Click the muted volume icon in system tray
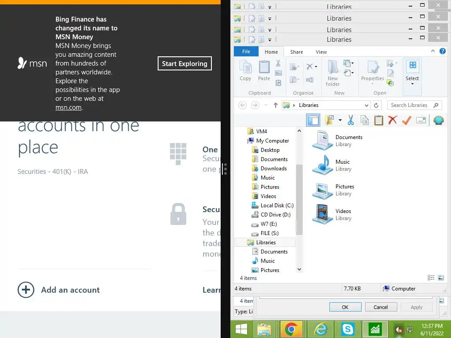 pyautogui.click(x=399, y=330)
